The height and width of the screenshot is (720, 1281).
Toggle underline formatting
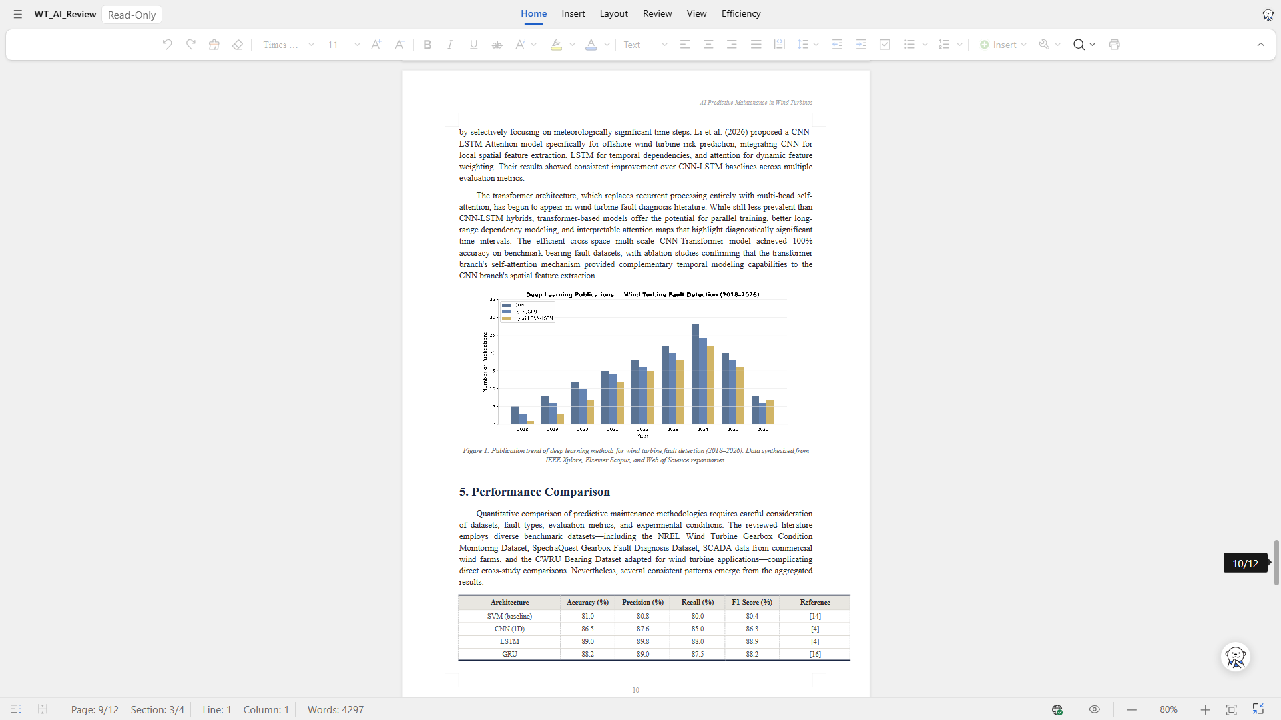(x=473, y=45)
